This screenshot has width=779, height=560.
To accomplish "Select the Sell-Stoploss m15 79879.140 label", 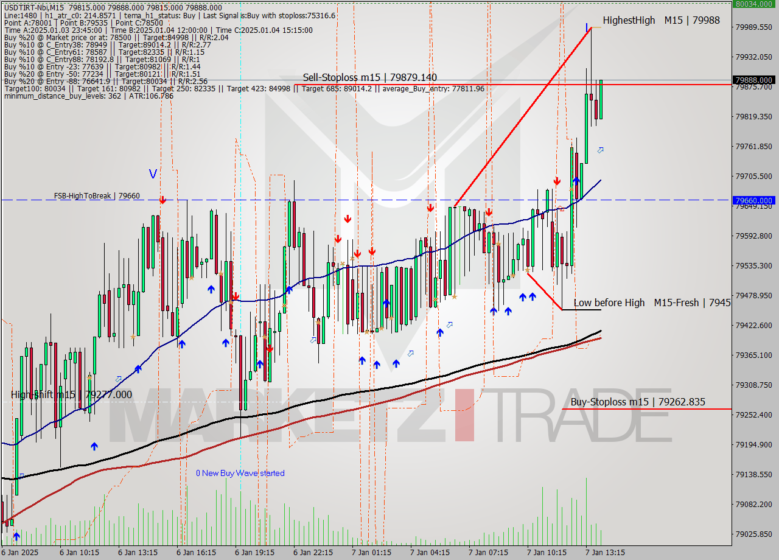I will tap(369, 77).
